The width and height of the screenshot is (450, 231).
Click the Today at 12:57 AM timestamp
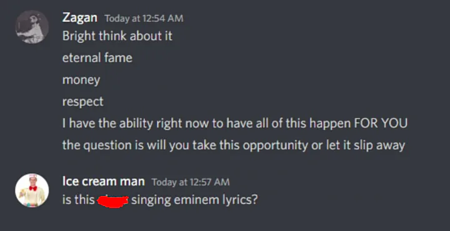[x=191, y=182]
